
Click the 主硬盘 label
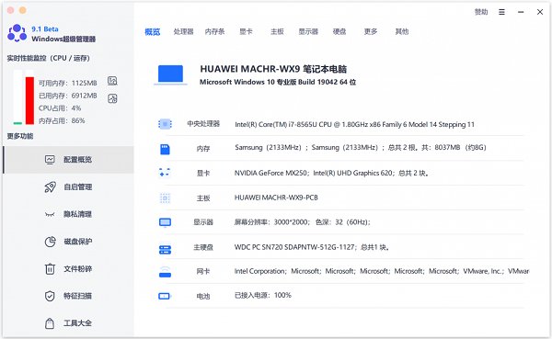tap(203, 247)
